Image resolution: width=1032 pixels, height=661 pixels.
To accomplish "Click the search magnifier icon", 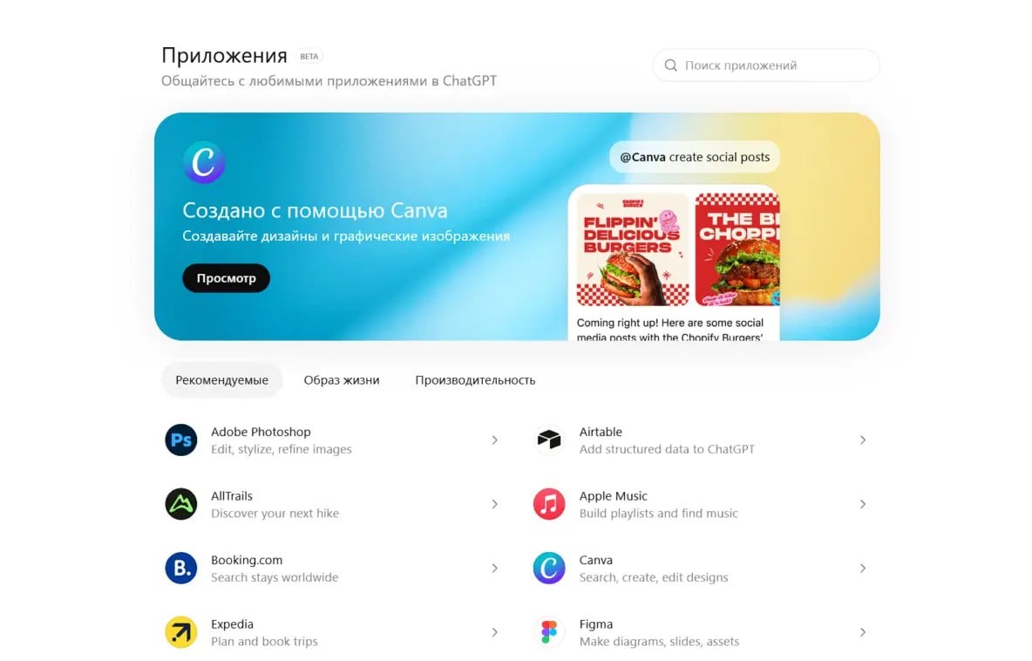I will pos(670,65).
